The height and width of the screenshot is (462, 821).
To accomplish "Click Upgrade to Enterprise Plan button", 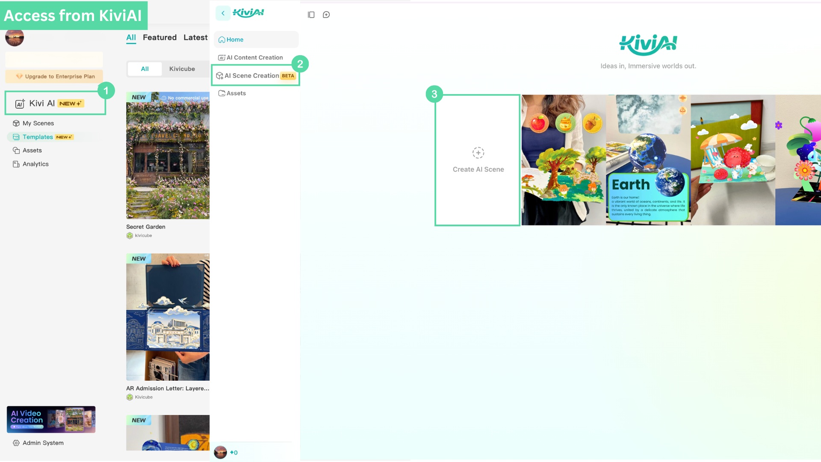I will pyautogui.click(x=54, y=77).
